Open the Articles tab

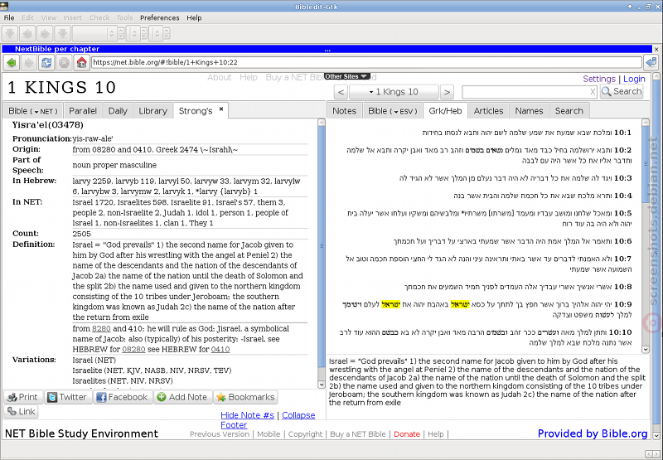488,111
